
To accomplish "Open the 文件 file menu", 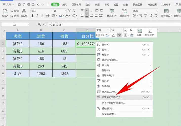I will point(8,5).
